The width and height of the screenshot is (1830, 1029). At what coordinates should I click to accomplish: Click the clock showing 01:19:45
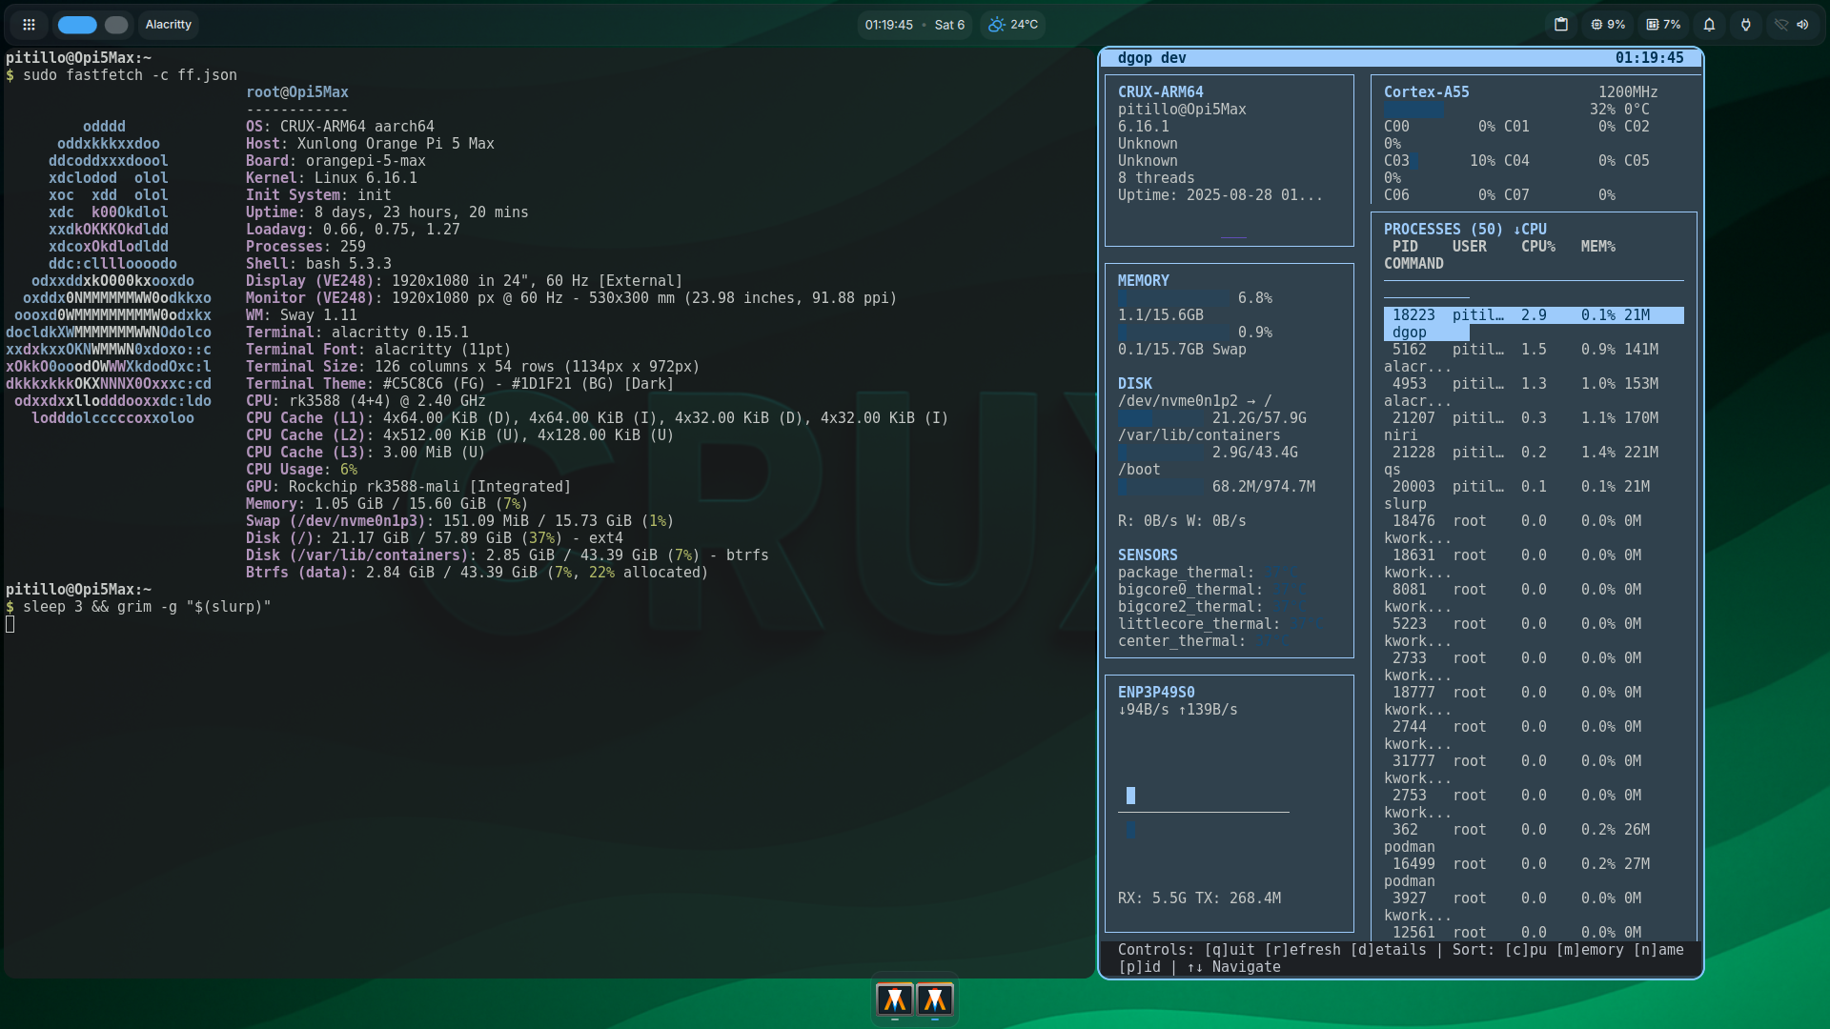point(888,25)
